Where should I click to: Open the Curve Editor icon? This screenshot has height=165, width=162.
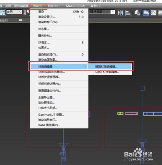(154, 13)
